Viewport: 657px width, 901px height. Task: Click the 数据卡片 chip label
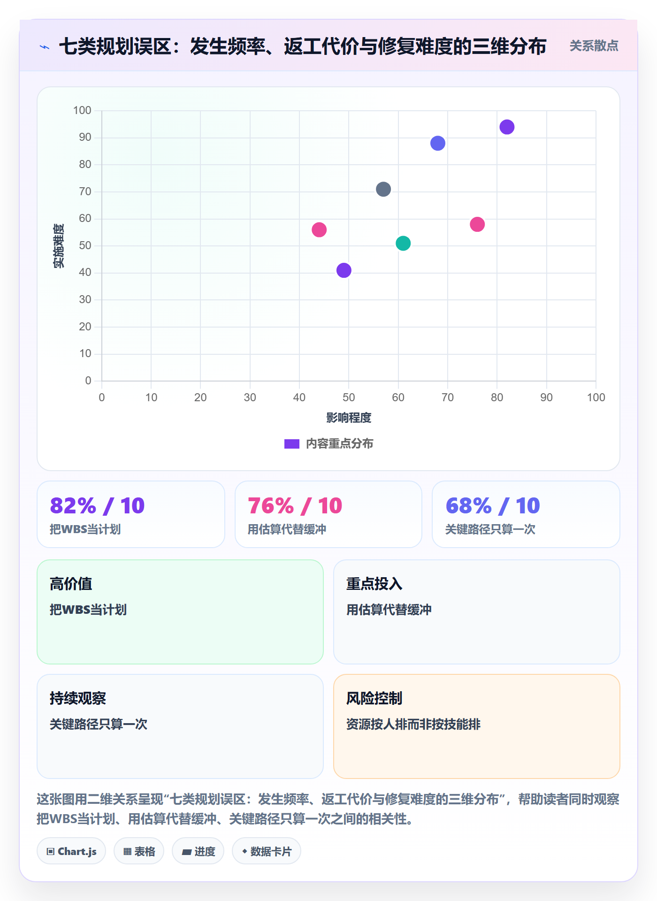(271, 852)
